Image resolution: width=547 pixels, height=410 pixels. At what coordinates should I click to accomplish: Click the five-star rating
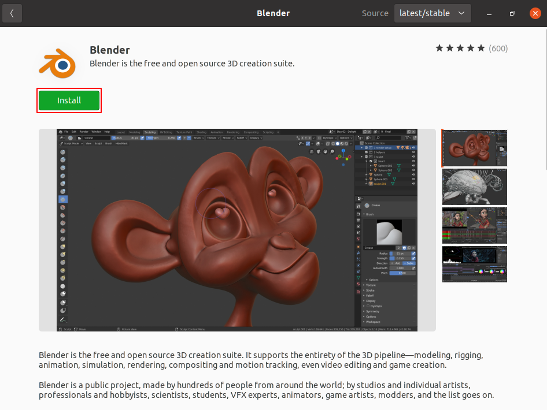[460, 48]
